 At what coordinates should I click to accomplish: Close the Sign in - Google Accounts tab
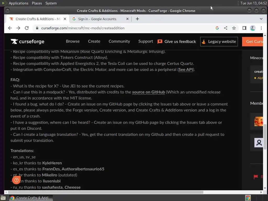point(127,19)
